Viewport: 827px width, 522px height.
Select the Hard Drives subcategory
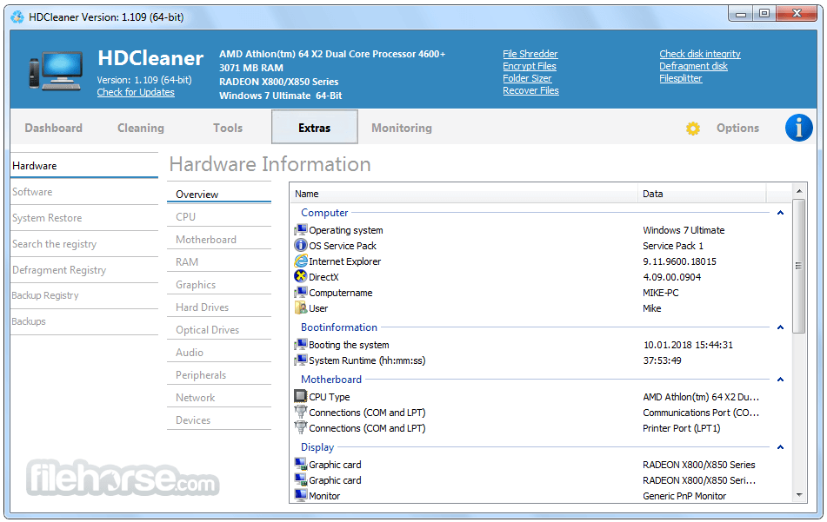(219, 307)
